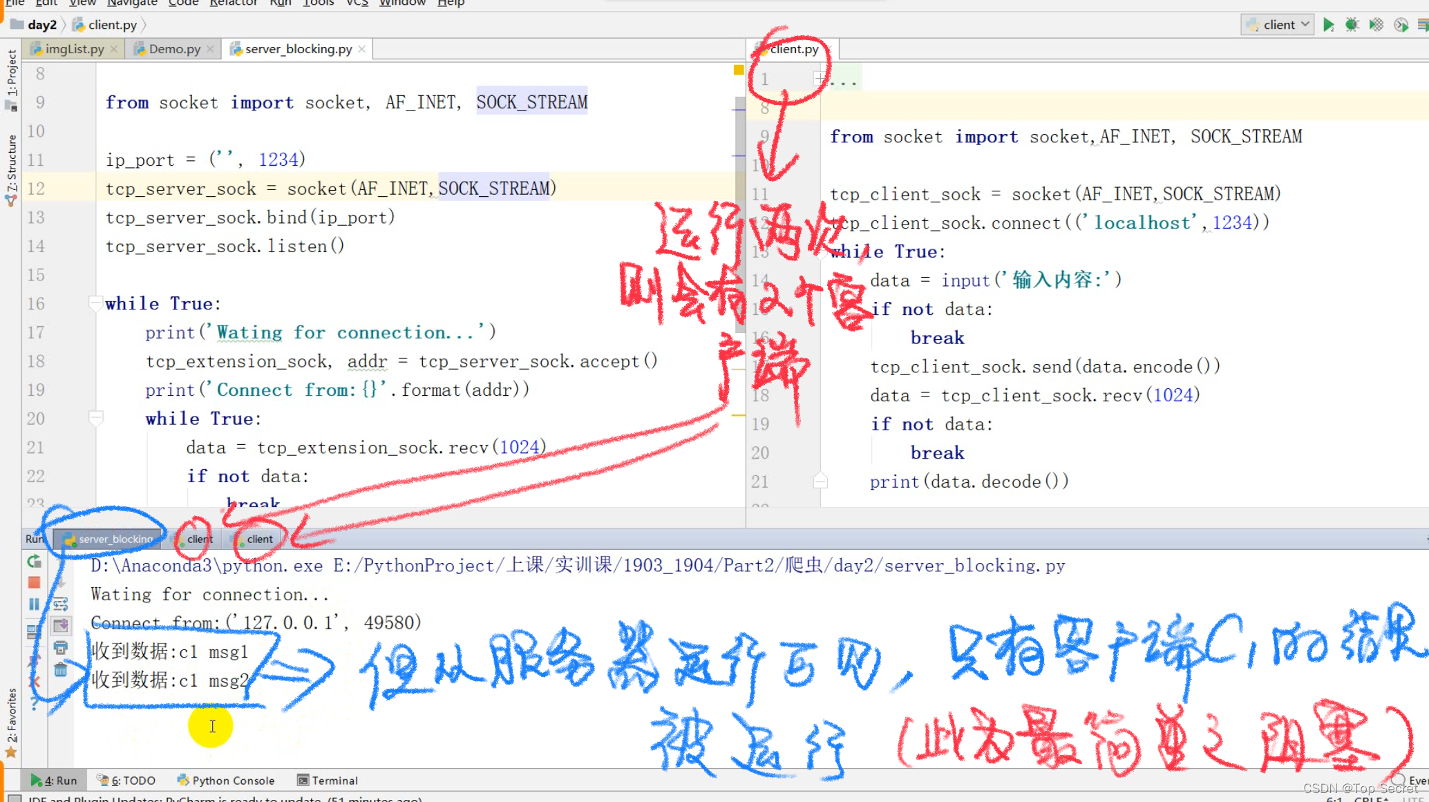Click the Profile client icon
This screenshot has height=802, width=1429.
(x=1401, y=26)
